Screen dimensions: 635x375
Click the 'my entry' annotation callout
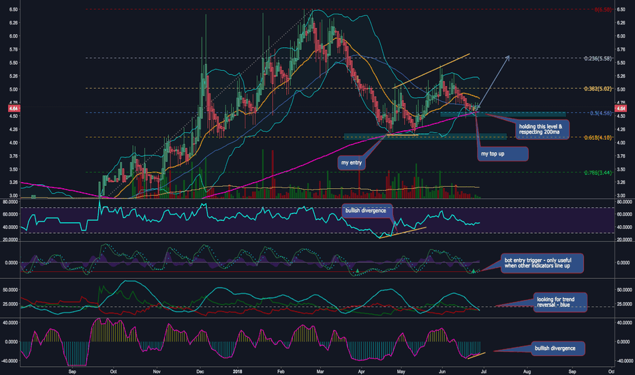click(352, 162)
